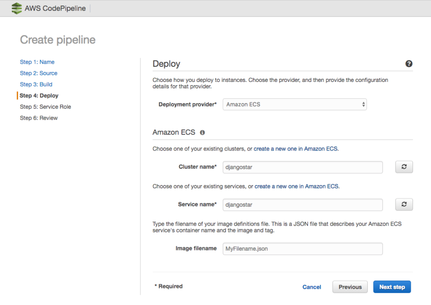This screenshot has height=305, width=431.
Task: Click the Cluster name field containing djangostar
Action: [302, 167]
